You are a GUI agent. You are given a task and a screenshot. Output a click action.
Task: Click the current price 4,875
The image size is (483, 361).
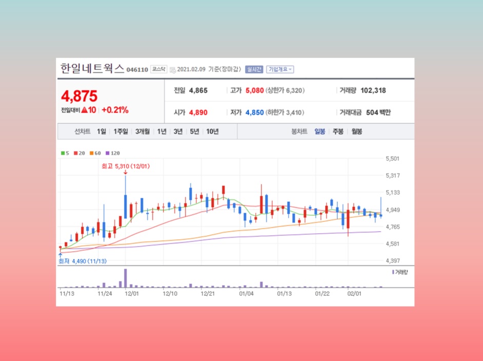click(x=79, y=96)
